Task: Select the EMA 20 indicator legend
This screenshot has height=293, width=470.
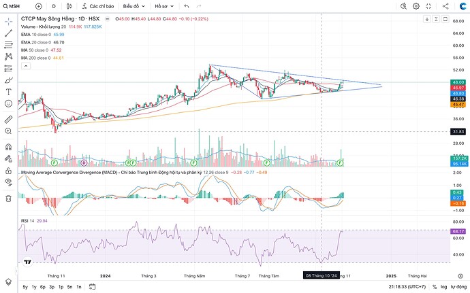Action: pos(36,42)
